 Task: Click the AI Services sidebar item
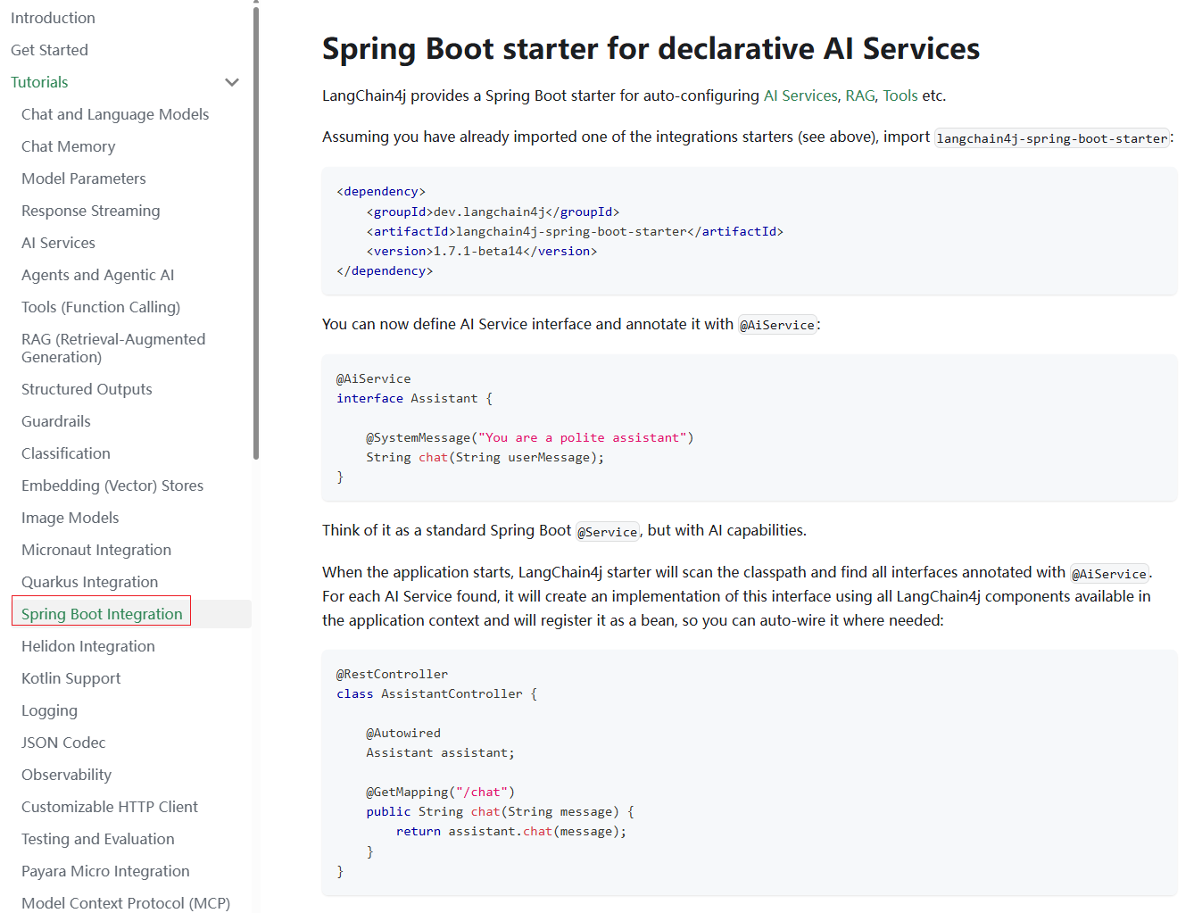click(58, 243)
